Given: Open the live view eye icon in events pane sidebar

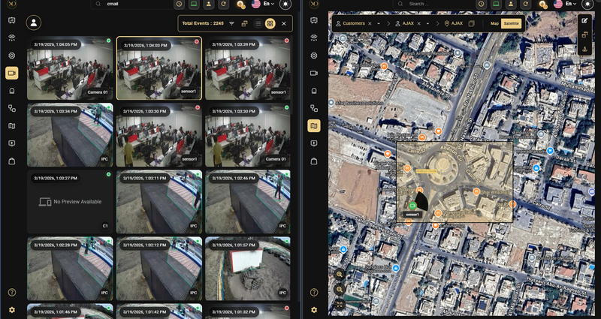Looking at the screenshot, I should [12, 38].
